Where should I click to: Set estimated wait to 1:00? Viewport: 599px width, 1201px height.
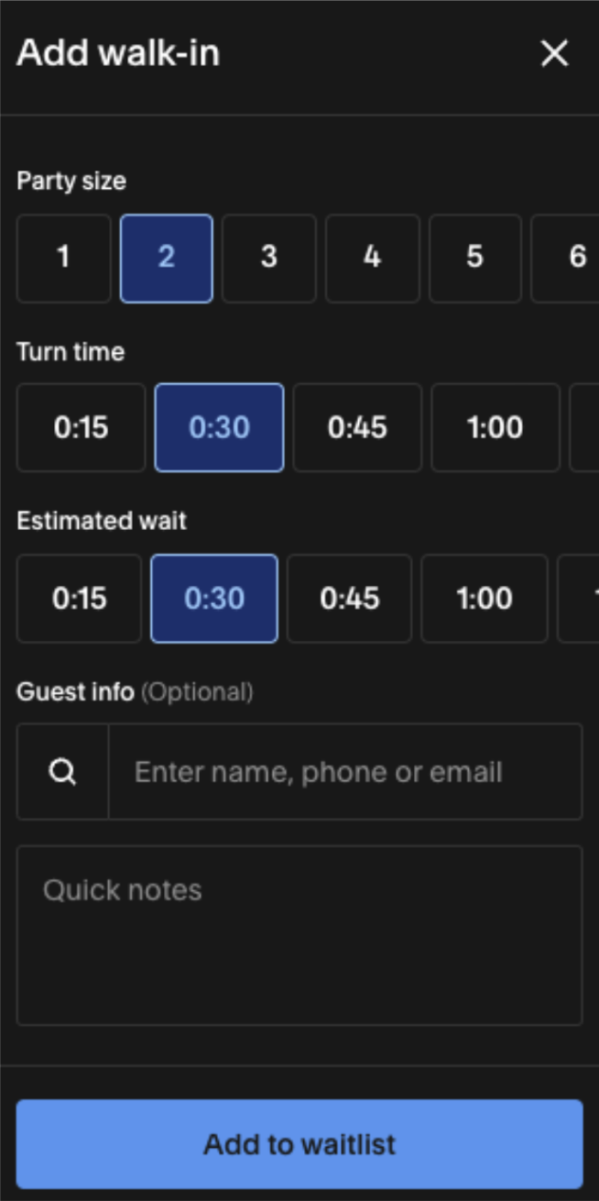pos(484,599)
